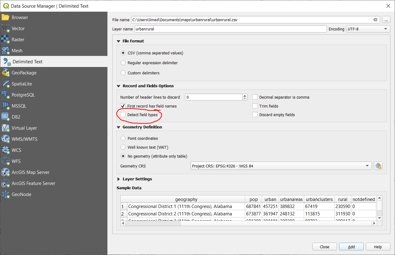Screen dimensions: 395x255
Task: Select CSV (comma separated values) format
Action: 123,53
